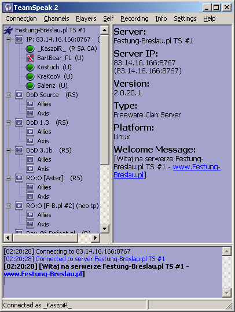The height and width of the screenshot is (312, 235).
Task: Click the RO:O [Aster] channel icon
Action: click(x=19, y=178)
